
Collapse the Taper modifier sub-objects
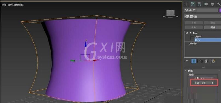pos(191,33)
